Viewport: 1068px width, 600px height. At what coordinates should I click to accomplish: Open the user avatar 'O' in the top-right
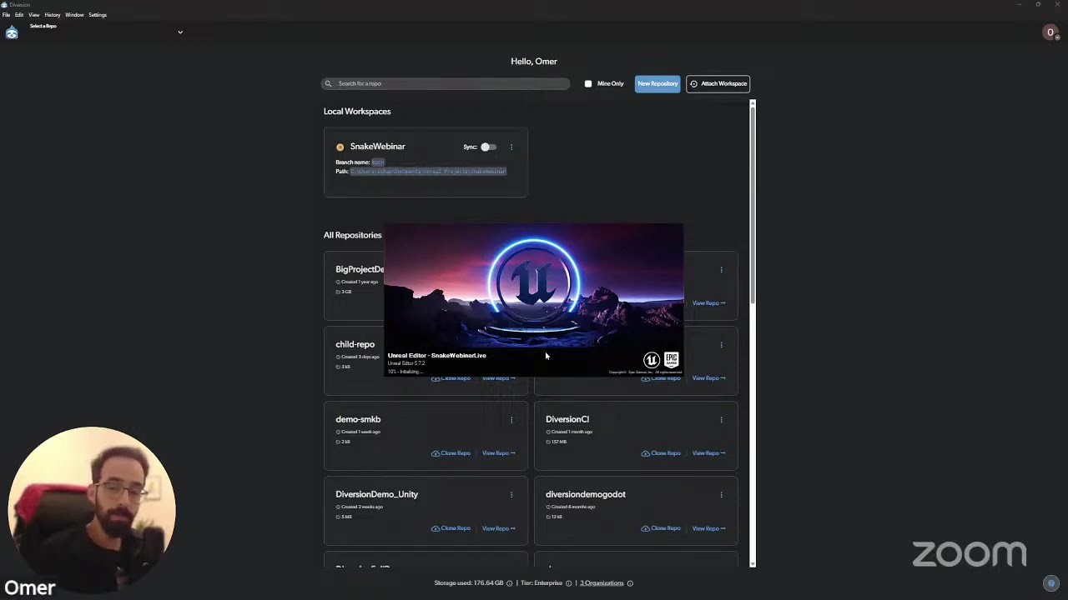coord(1050,32)
